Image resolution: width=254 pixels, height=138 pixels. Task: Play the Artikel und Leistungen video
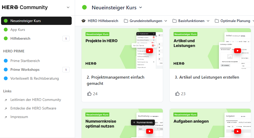coord(237,51)
